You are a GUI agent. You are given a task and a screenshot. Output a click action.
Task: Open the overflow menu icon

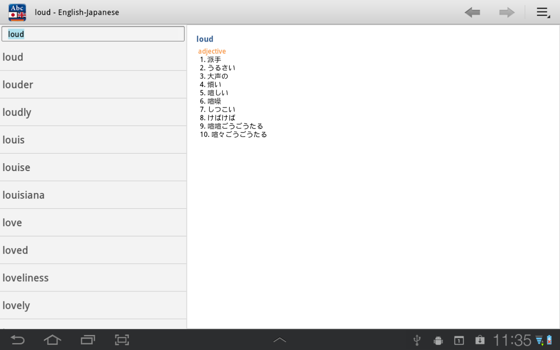coord(543,12)
